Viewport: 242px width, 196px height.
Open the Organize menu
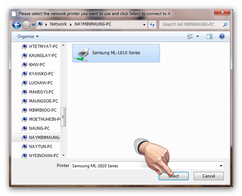pyautogui.click(x=28, y=36)
